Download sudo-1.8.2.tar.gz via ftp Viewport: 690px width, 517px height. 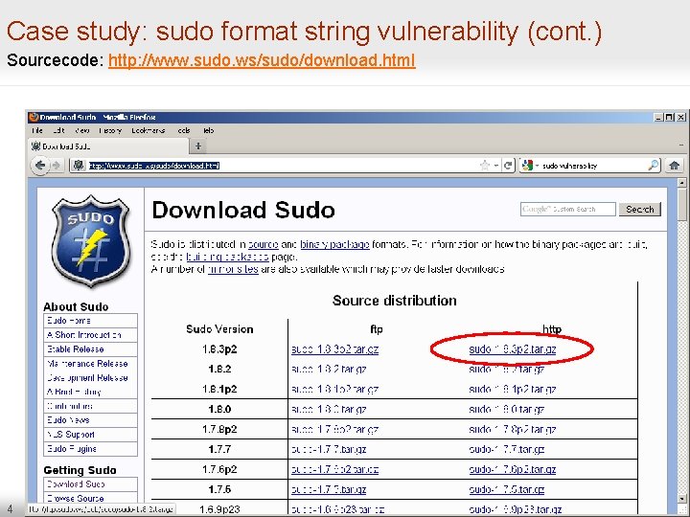pos(329,370)
